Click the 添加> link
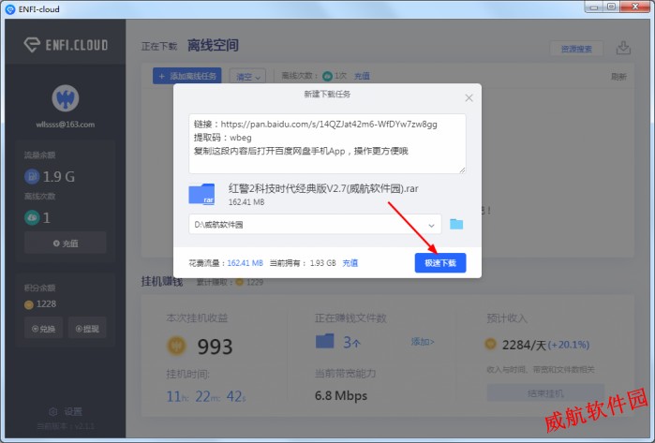This screenshot has width=655, height=443. coord(423,342)
